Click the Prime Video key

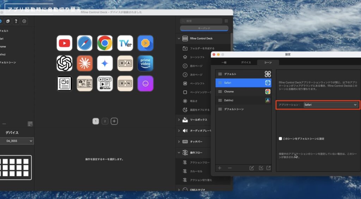point(145,63)
